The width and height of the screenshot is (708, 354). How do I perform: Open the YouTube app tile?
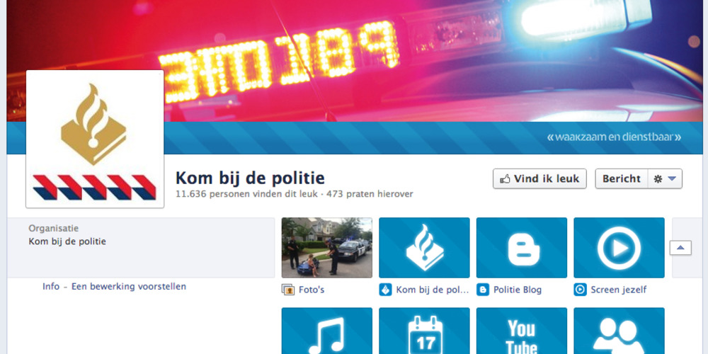[522, 331]
